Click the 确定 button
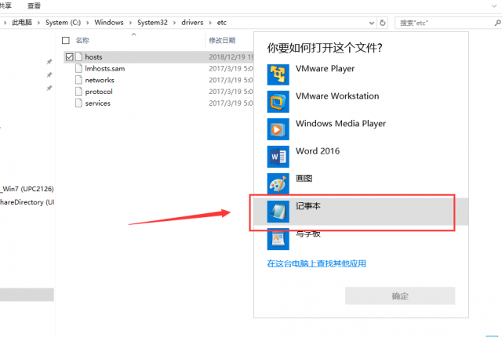 [400, 295]
